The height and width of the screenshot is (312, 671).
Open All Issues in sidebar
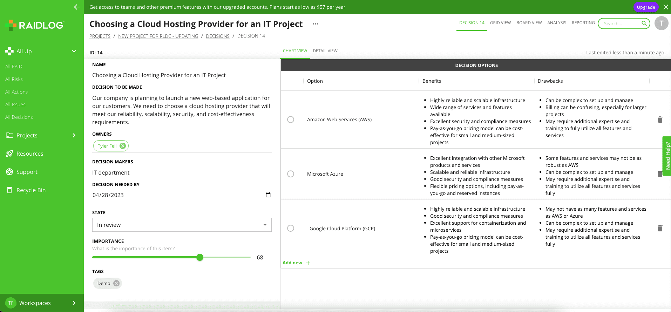coord(15,104)
